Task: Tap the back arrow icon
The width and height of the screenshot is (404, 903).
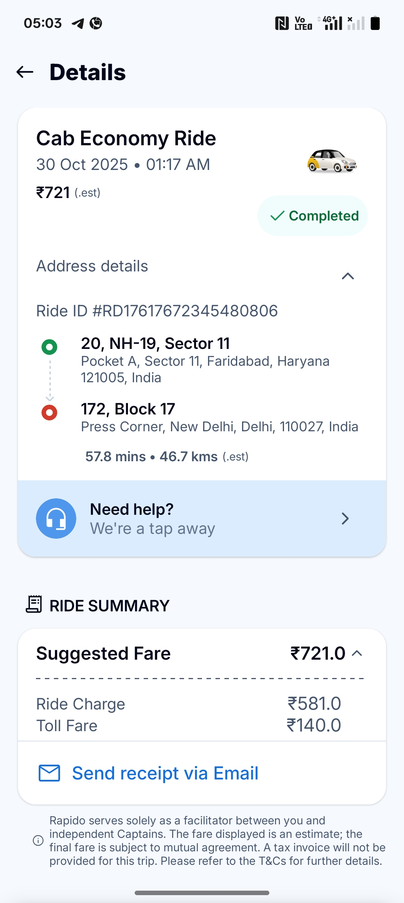Action: (x=25, y=72)
